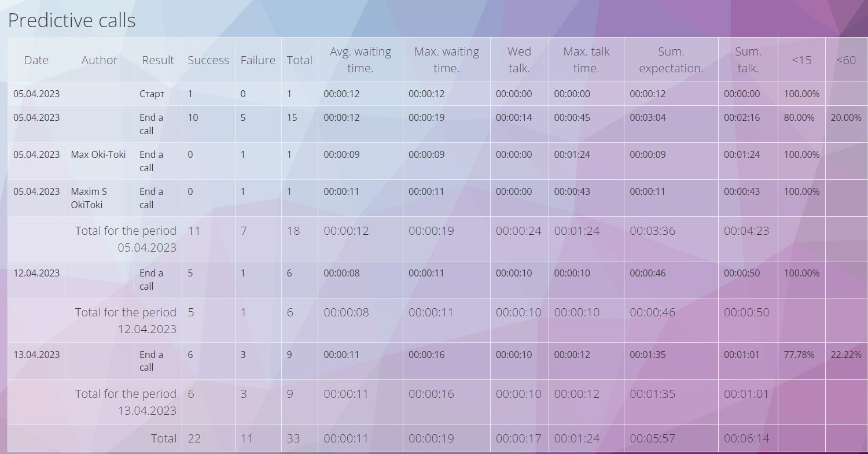Select the Maxim S OkiToki author cell

pyautogui.click(x=89, y=198)
